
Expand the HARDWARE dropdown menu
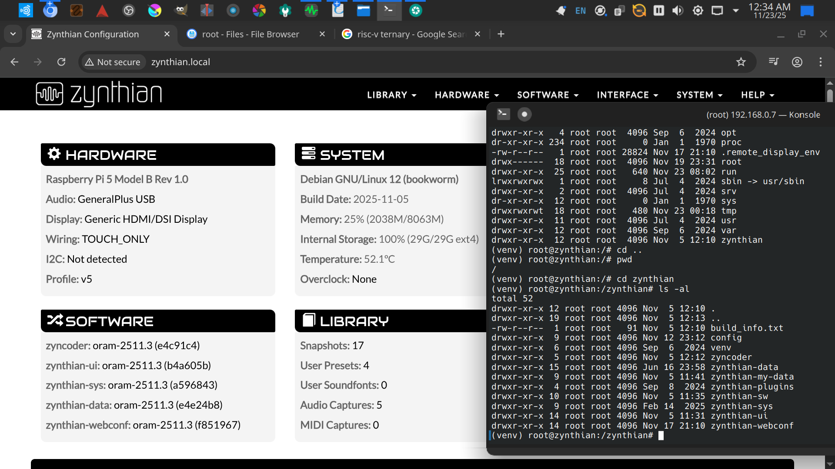tap(467, 95)
